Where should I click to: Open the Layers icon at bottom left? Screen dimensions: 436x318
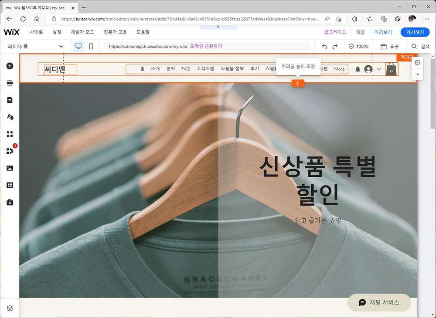10,308
